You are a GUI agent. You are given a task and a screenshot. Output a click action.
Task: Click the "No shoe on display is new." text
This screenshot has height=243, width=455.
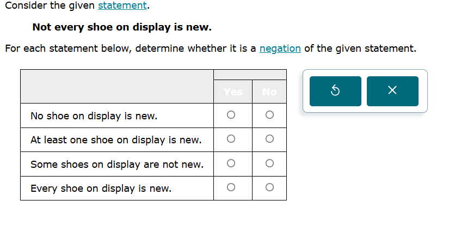[94, 116]
